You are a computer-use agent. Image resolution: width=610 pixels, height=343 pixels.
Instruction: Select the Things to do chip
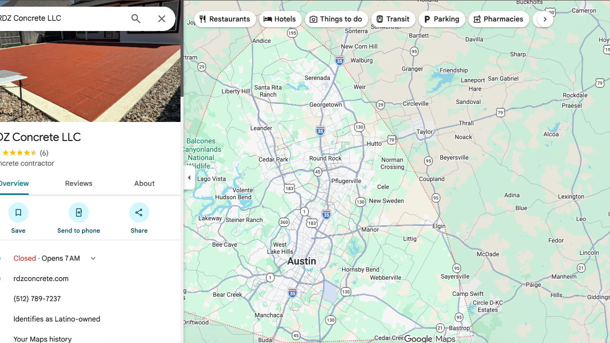click(336, 19)
